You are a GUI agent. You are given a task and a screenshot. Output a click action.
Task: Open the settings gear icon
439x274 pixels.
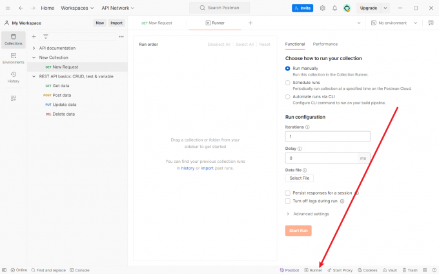[x=322, y=8]
